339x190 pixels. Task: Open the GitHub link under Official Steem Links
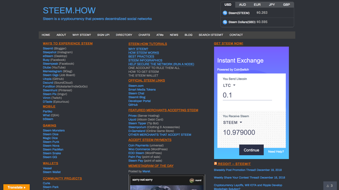click(x=133, y=105)
